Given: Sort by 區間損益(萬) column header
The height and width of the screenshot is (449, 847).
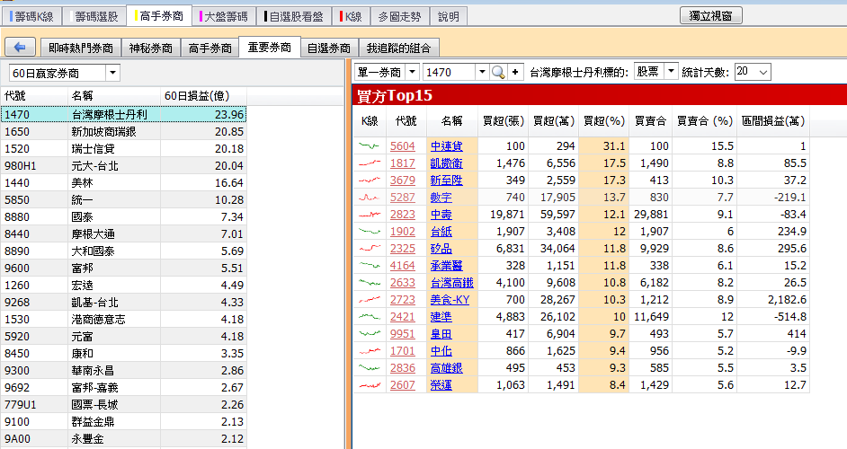Looking at the screenshot, I should tap(773, 121).
